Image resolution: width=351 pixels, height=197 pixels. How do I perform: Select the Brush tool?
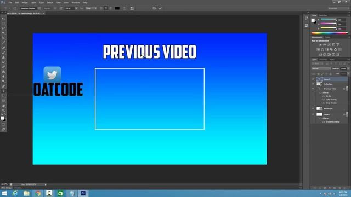tap(3, 53)
